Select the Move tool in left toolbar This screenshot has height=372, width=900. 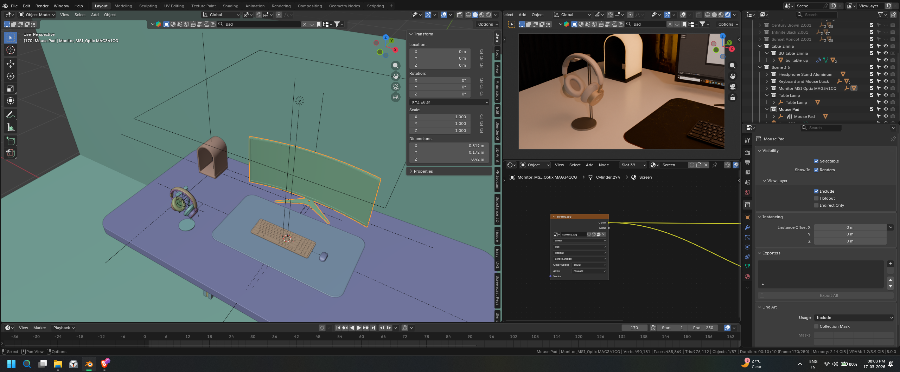click(11, 64)
